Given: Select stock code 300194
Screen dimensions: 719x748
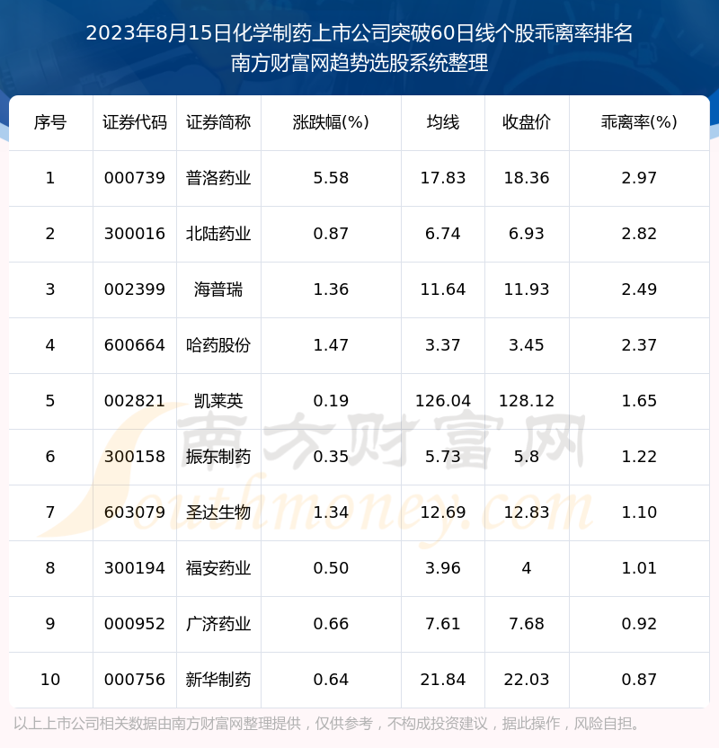Looking at the screenshot, I should click(135, 568).
